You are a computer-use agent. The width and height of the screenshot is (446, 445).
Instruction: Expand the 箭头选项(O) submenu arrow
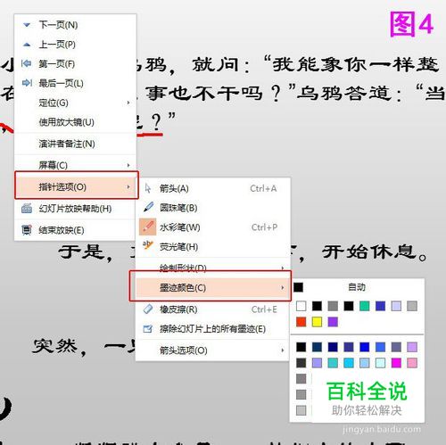283,350
